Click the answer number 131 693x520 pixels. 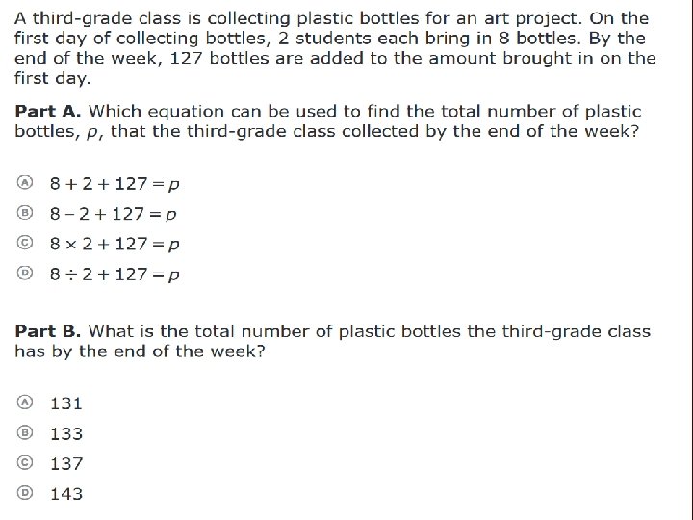(66, 403)
